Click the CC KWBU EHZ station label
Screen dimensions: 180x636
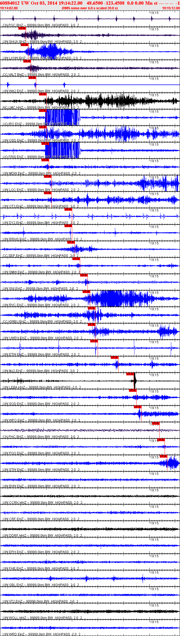[14, 322]
